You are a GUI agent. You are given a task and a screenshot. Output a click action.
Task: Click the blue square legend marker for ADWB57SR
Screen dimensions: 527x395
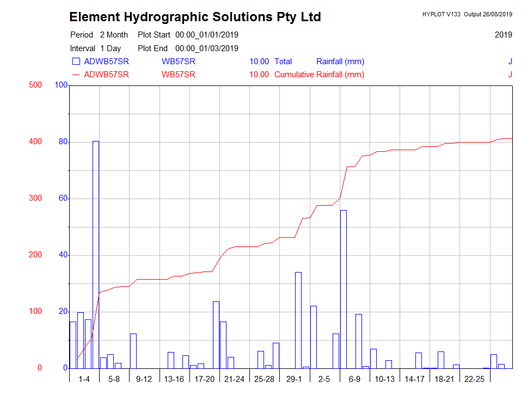[76, 61]
